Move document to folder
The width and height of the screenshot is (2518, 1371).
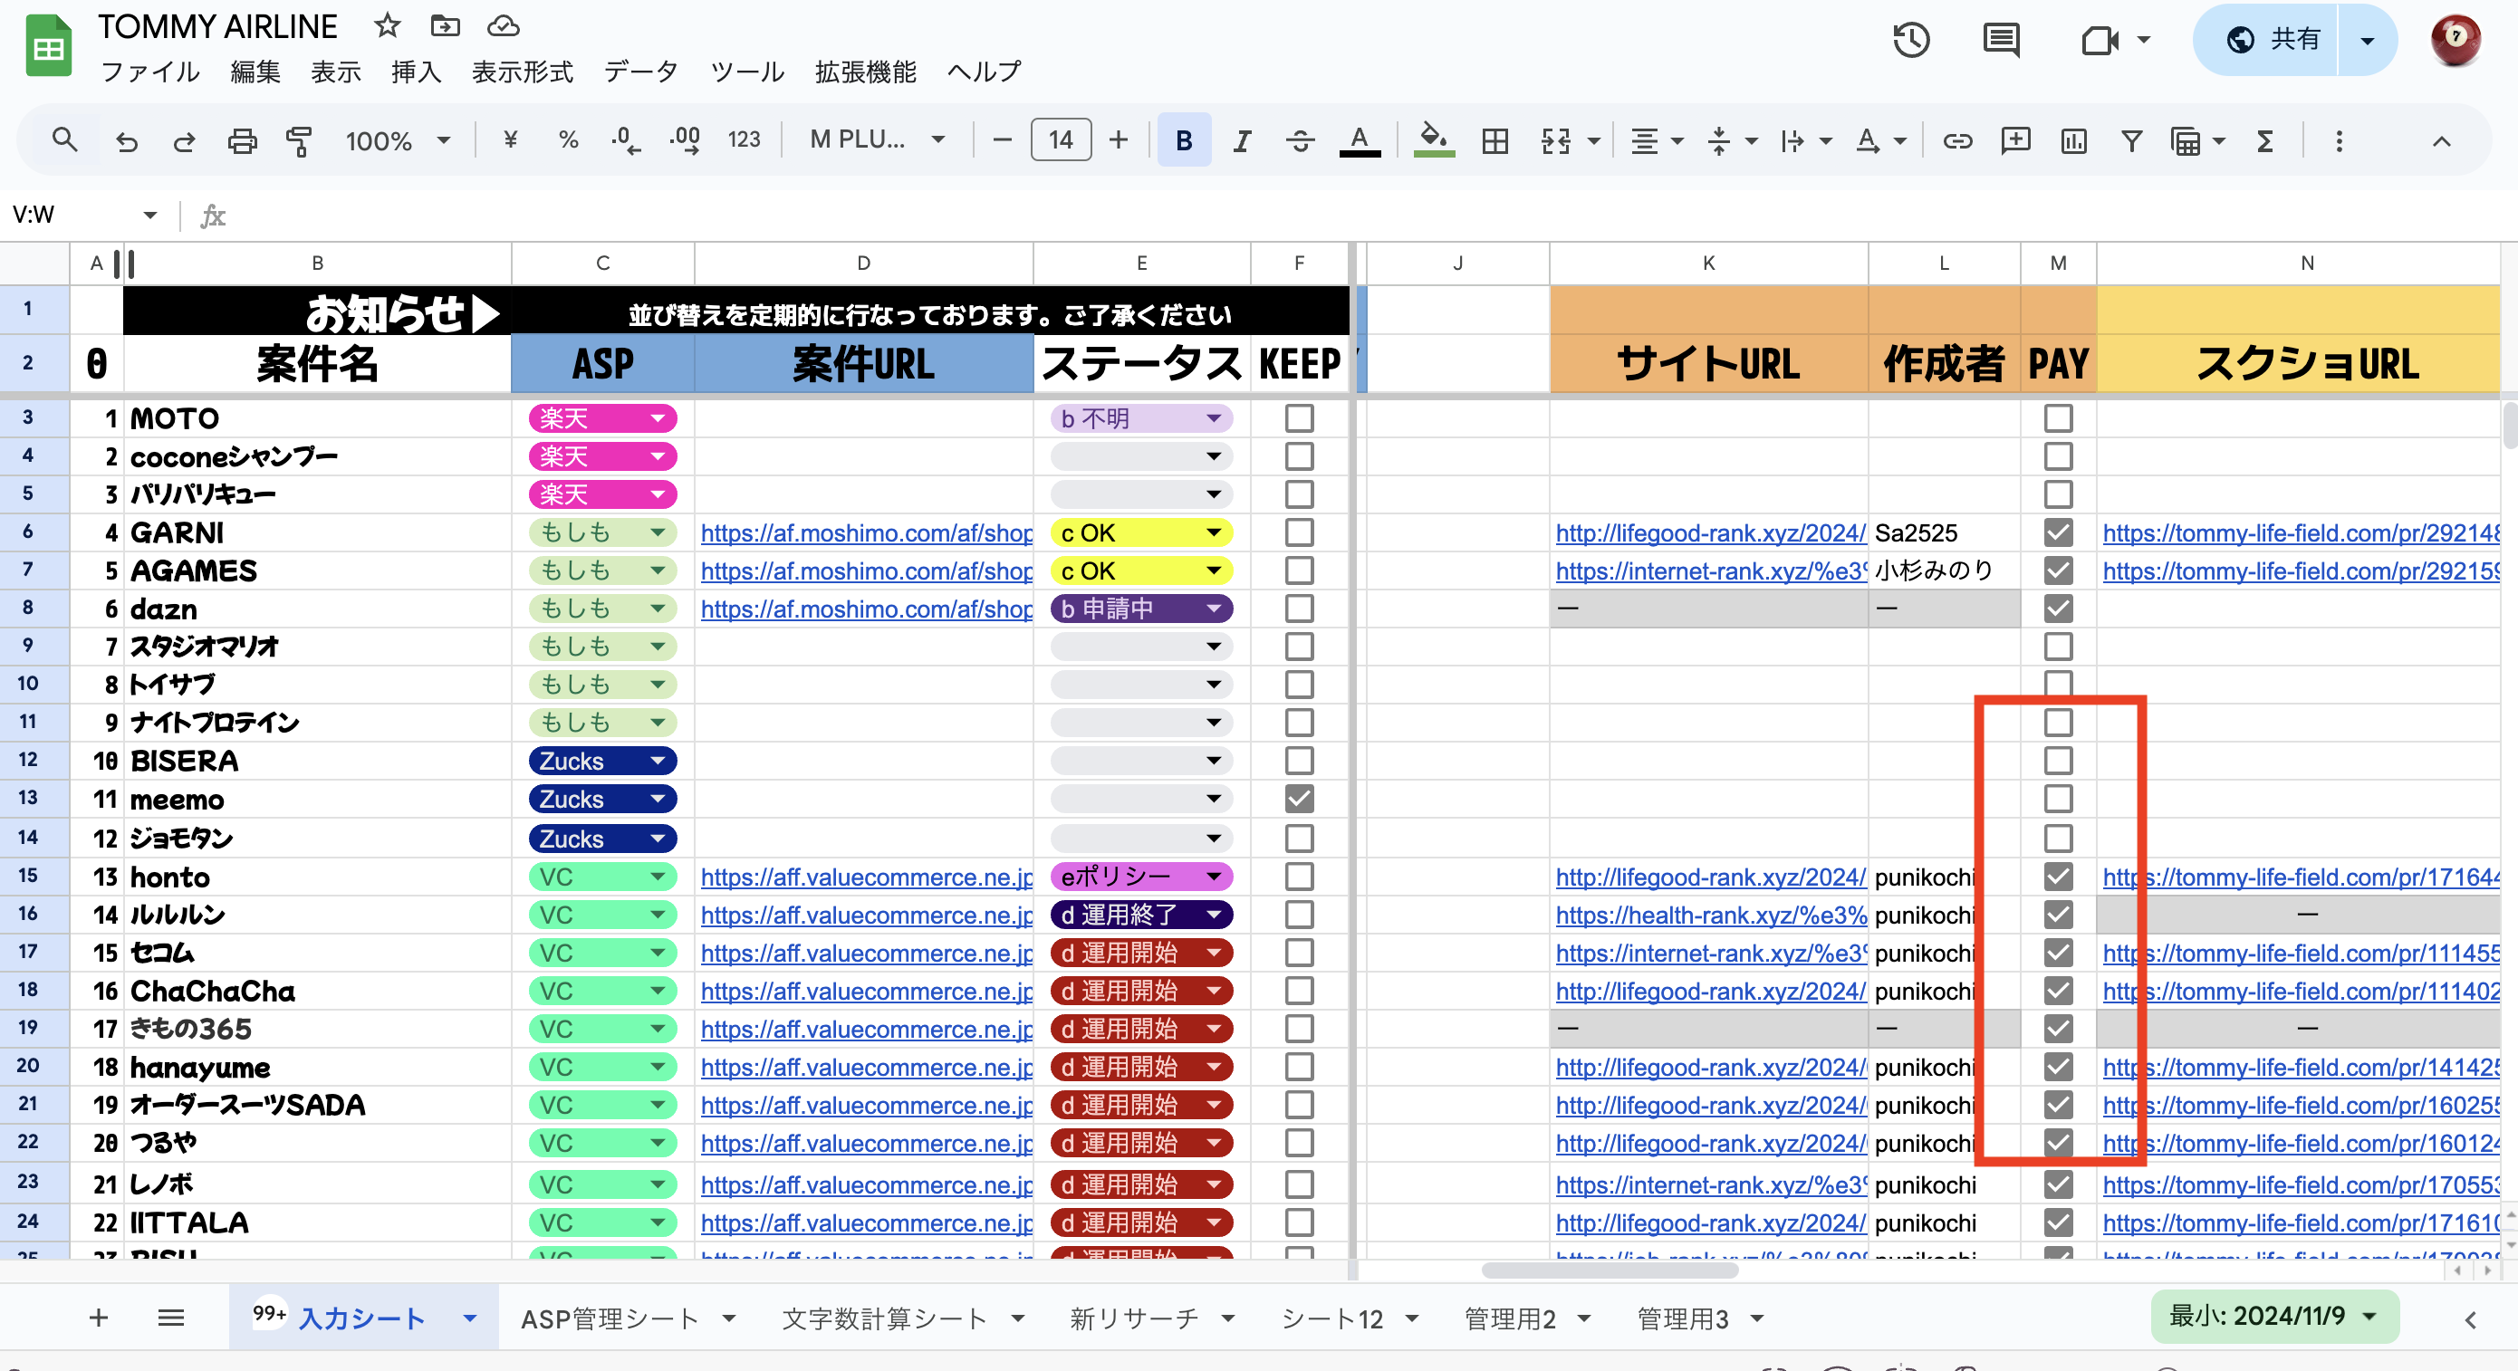click(x=445, y=26)
